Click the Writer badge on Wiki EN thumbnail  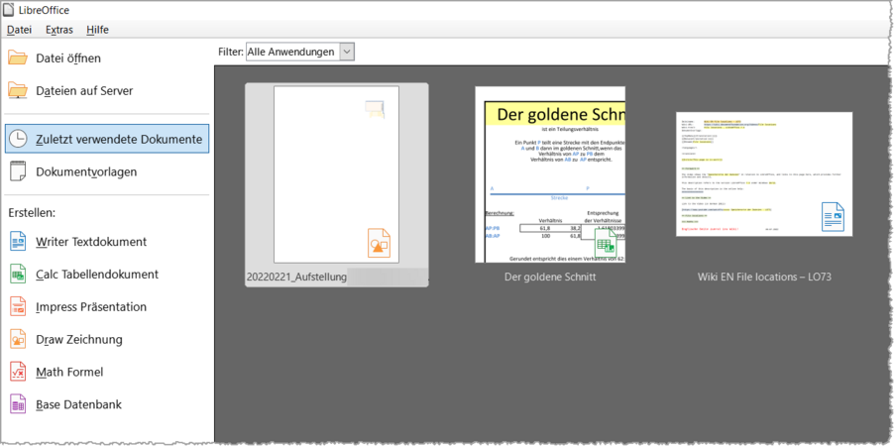833,217
